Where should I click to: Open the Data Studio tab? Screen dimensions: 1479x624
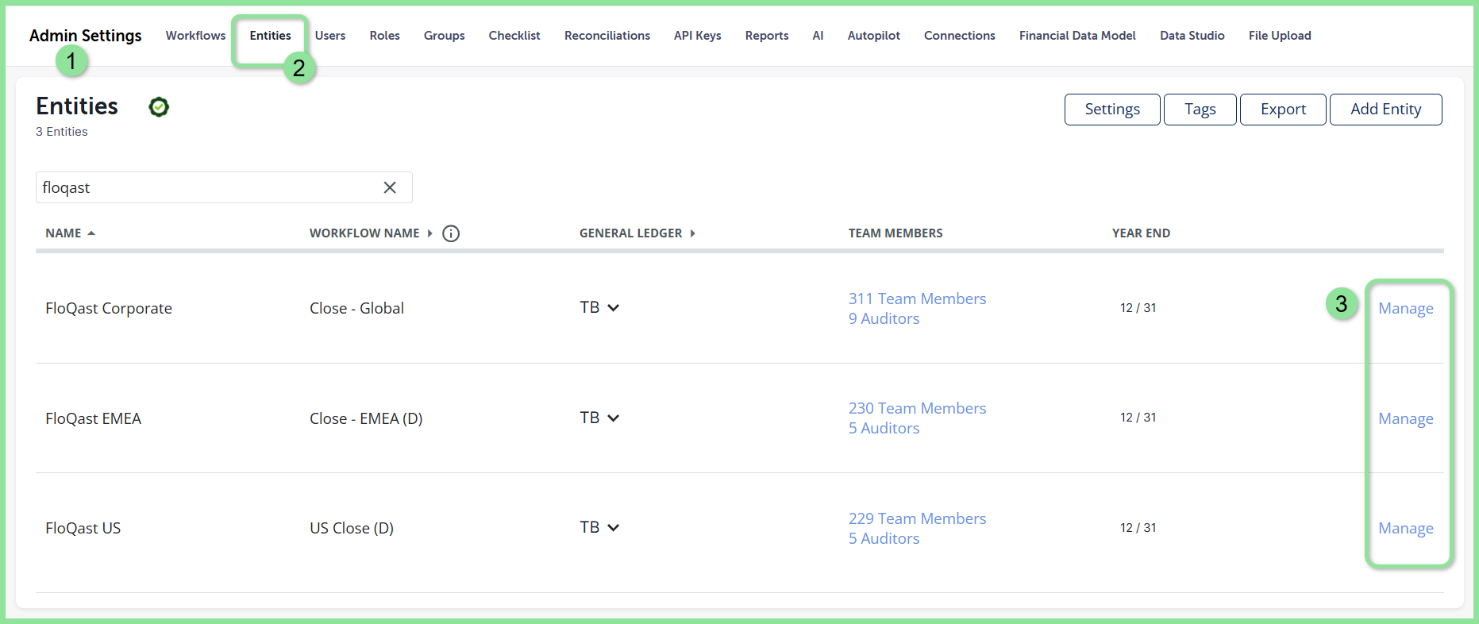(1192, 36)
